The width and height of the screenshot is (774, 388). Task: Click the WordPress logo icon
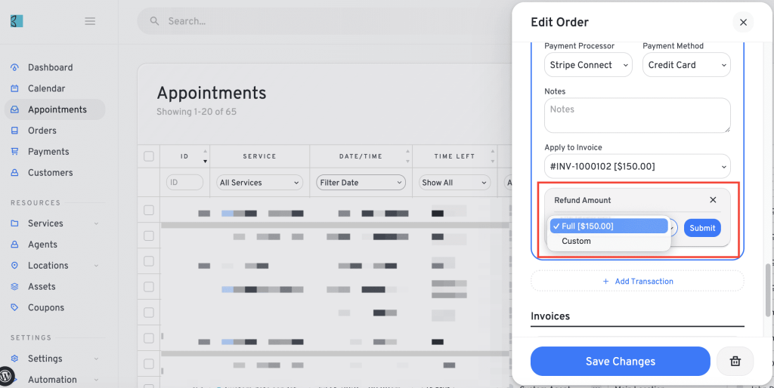8,373
